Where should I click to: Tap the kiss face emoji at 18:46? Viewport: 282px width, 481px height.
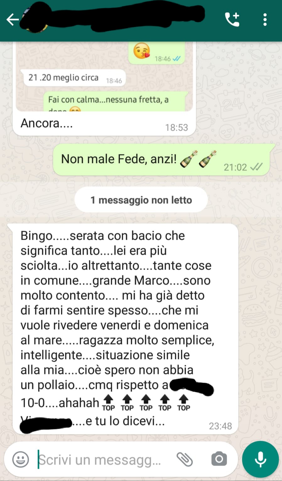[141, 51]
